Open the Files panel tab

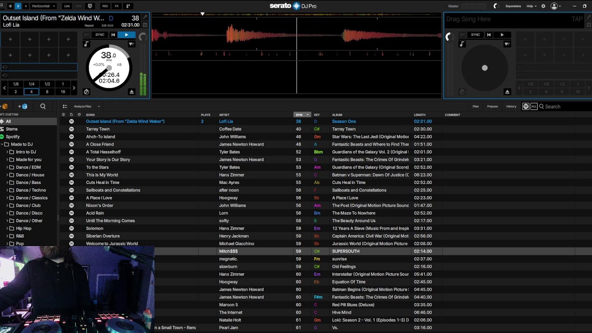475,106
